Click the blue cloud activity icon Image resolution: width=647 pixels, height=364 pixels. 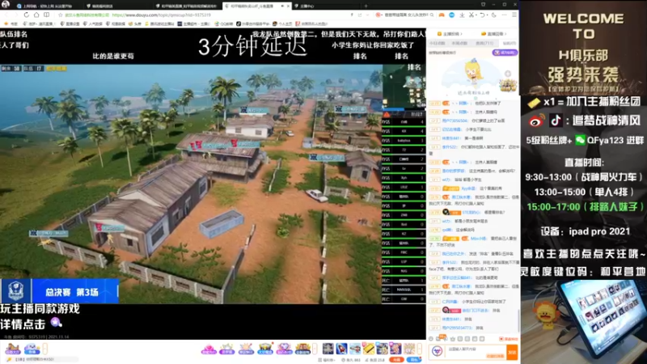(x=32, y=349)
